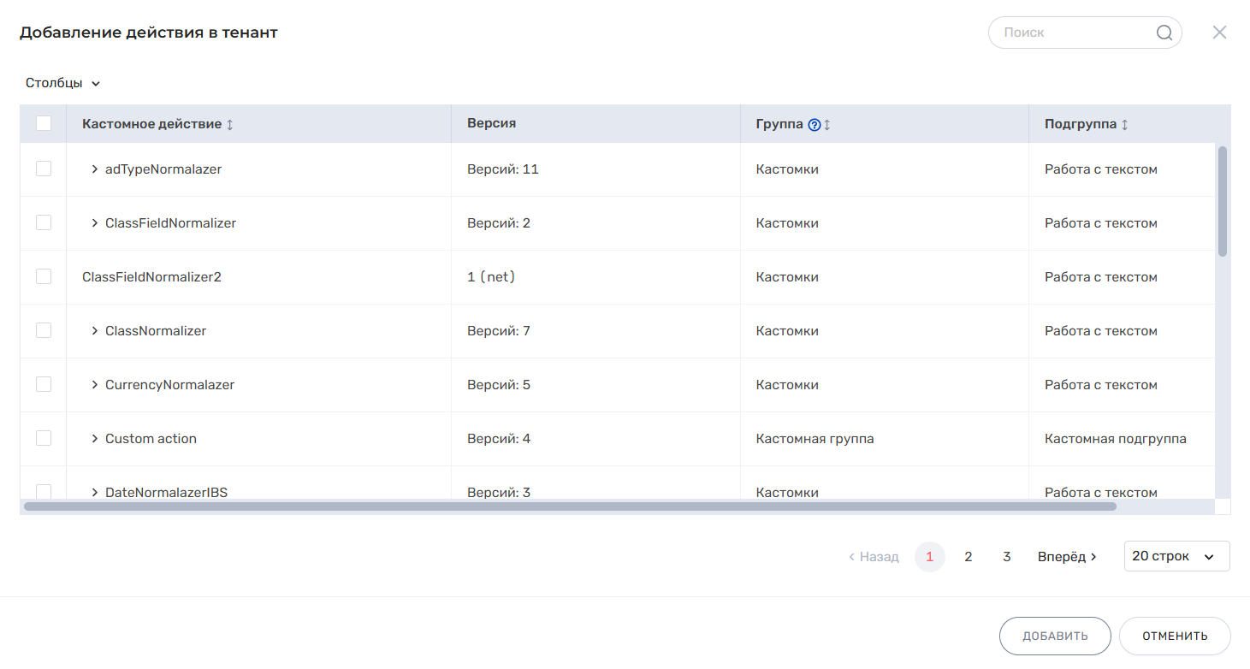
Task: Select the ClassFieldNormalizer2 row checkbox
Action: (44, 276)
